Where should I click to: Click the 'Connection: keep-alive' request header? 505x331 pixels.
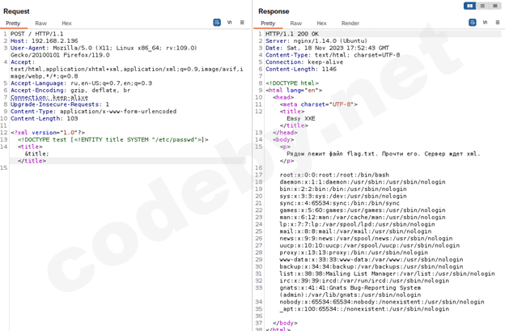coord(49,97)
